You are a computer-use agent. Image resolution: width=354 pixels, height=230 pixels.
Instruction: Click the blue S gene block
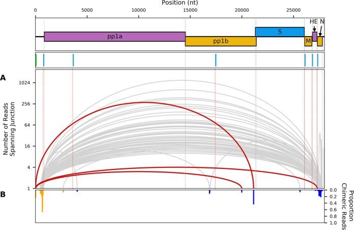(279, 32)
